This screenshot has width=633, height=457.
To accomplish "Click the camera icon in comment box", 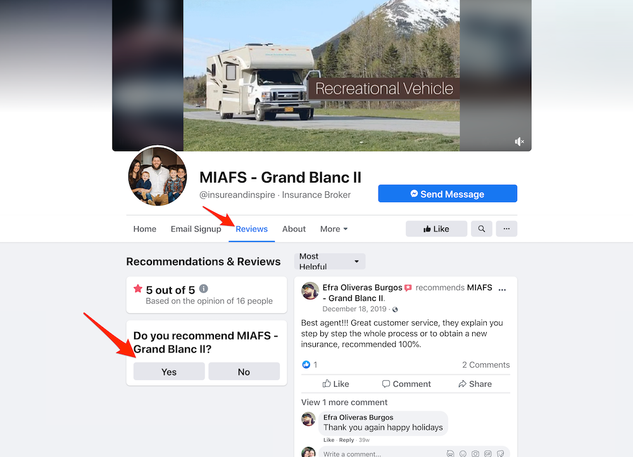I will click(x=475, y=453).
